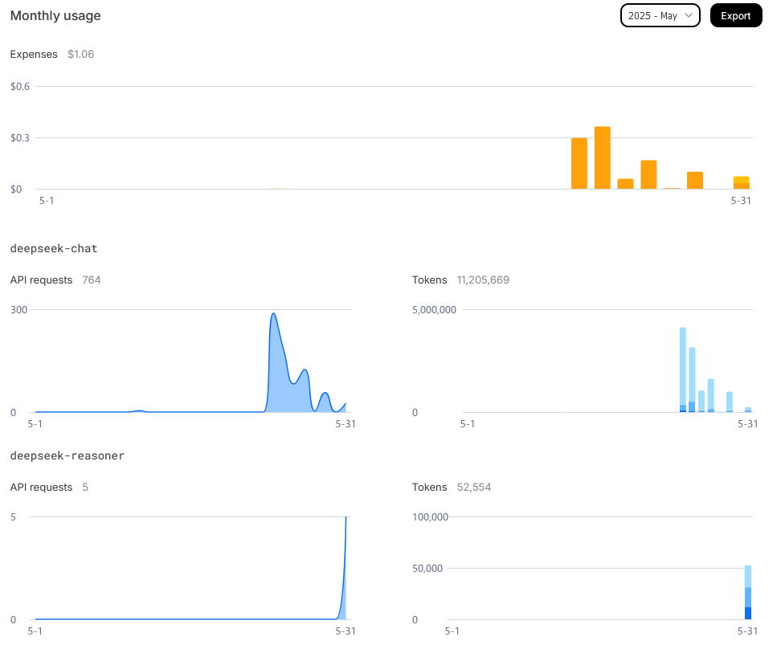Click the 5-31 label under the expenses chart
The width and height of the screenshot is (781, 649).
741,200
